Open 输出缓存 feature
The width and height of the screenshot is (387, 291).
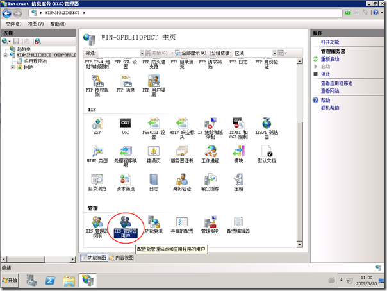tap(210, 182)
